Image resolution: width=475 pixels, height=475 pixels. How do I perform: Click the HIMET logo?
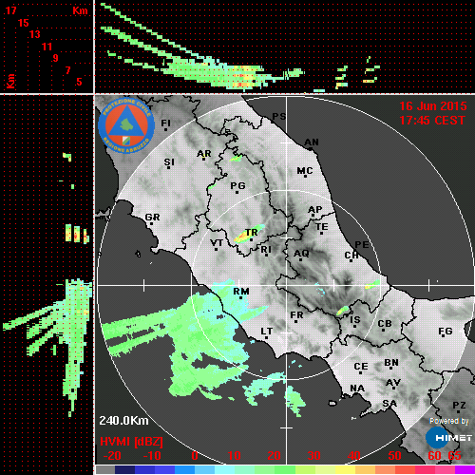tap(449, 438)
